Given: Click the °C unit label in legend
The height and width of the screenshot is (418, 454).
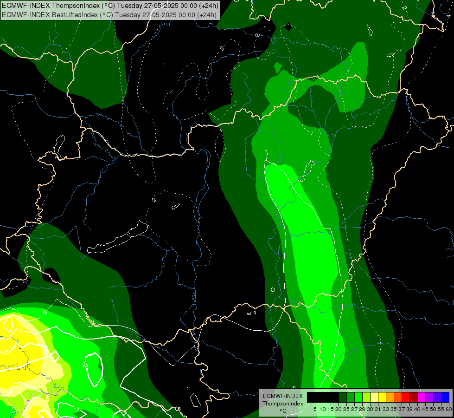Looking at the screenshot, I should (x=283, y=411).
